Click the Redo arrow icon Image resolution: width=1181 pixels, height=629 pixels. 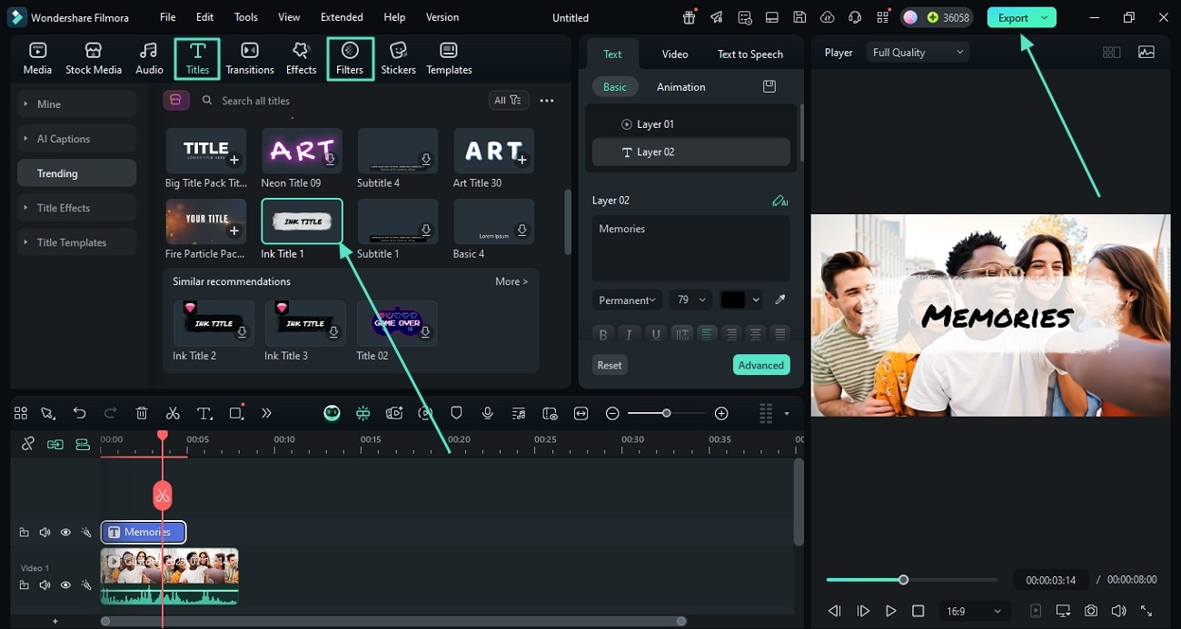coord(111,413)
